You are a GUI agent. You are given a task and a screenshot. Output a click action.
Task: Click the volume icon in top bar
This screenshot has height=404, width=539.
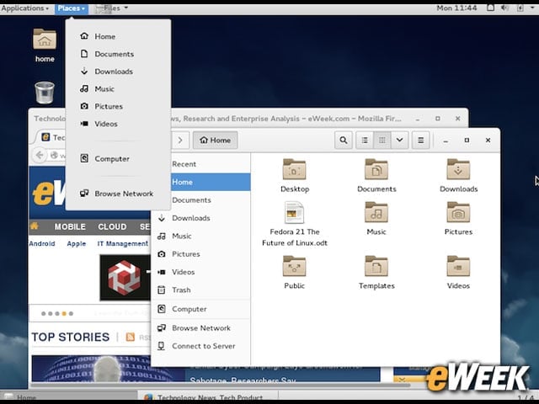[504, 8]
